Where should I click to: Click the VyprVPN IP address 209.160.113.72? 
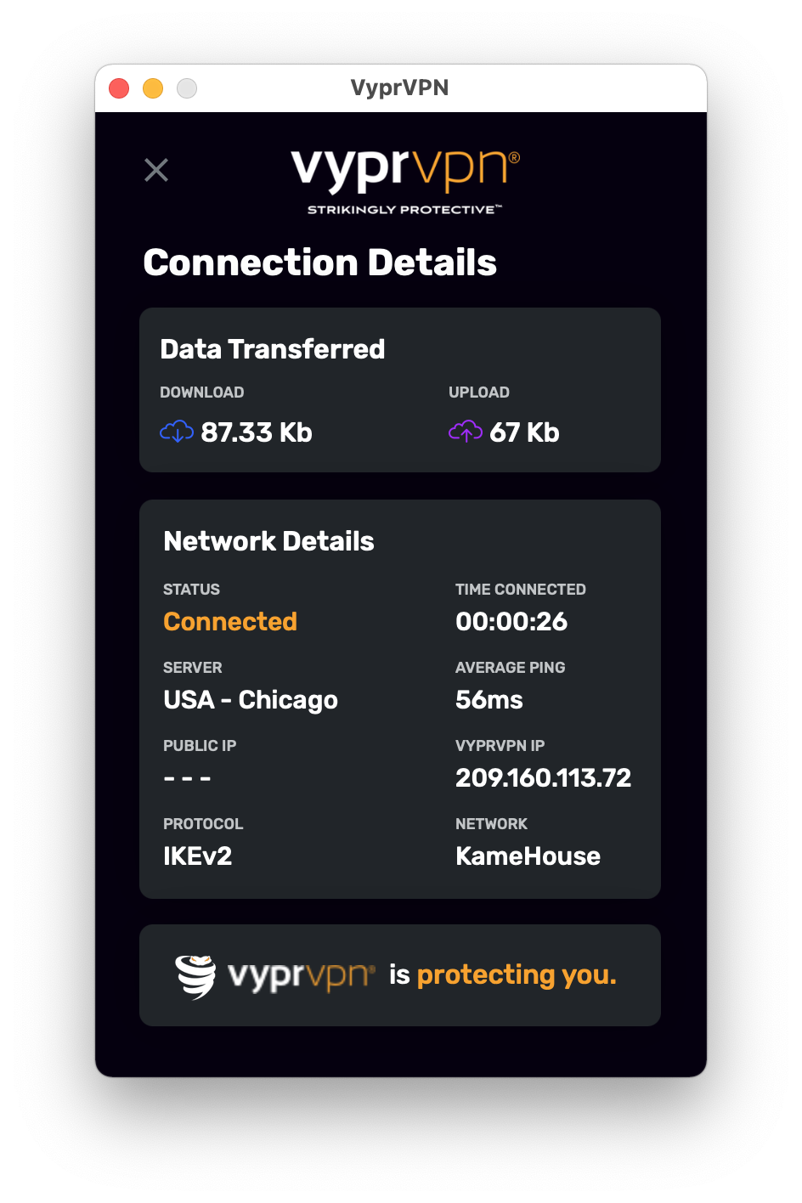(x=543, y=778)
